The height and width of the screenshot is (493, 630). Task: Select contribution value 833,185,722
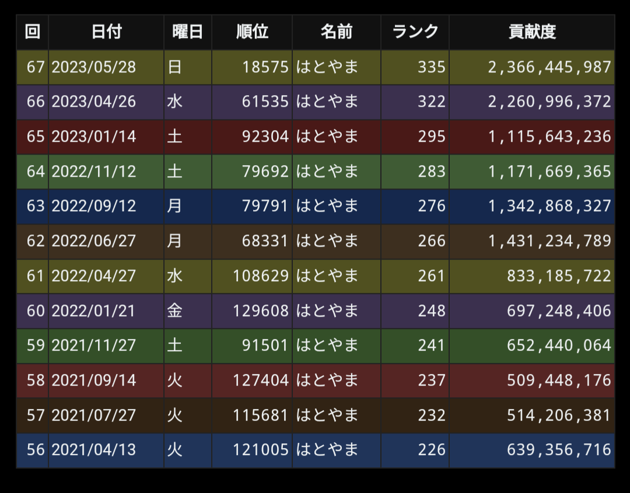click(x=559, y=276)
